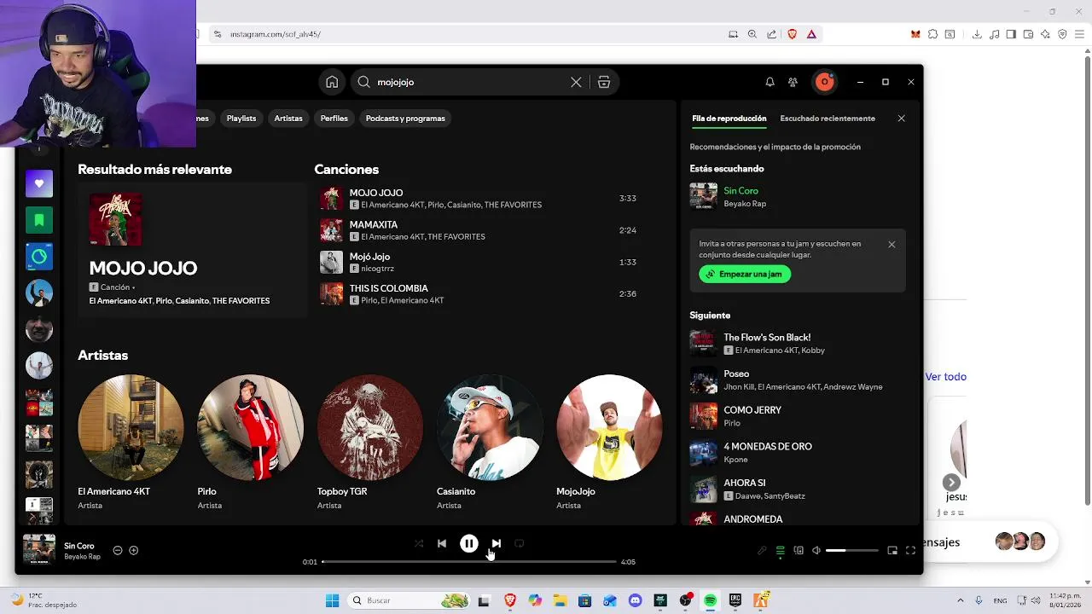Screen dimensions: 1092x614
Task: Mute the Spotify volume speaker icon
Action: pyautogui.click(x=816, y=551)
